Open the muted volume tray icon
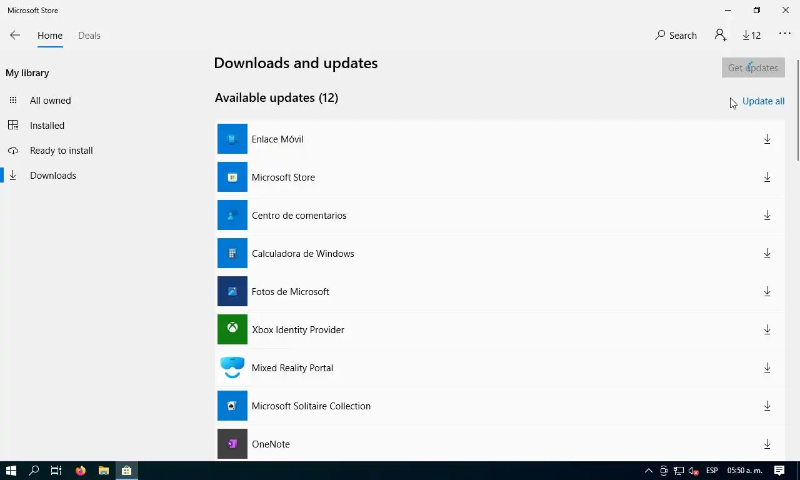The height and width of the screenshot is (480, 800). (x=693, y=471)
